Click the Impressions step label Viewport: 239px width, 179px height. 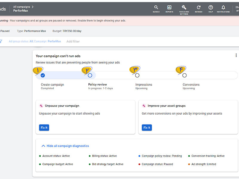144,85
